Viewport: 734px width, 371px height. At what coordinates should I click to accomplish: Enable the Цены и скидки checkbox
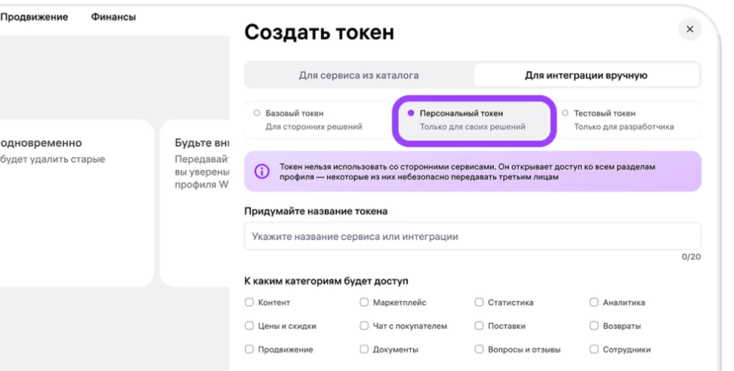249,326
